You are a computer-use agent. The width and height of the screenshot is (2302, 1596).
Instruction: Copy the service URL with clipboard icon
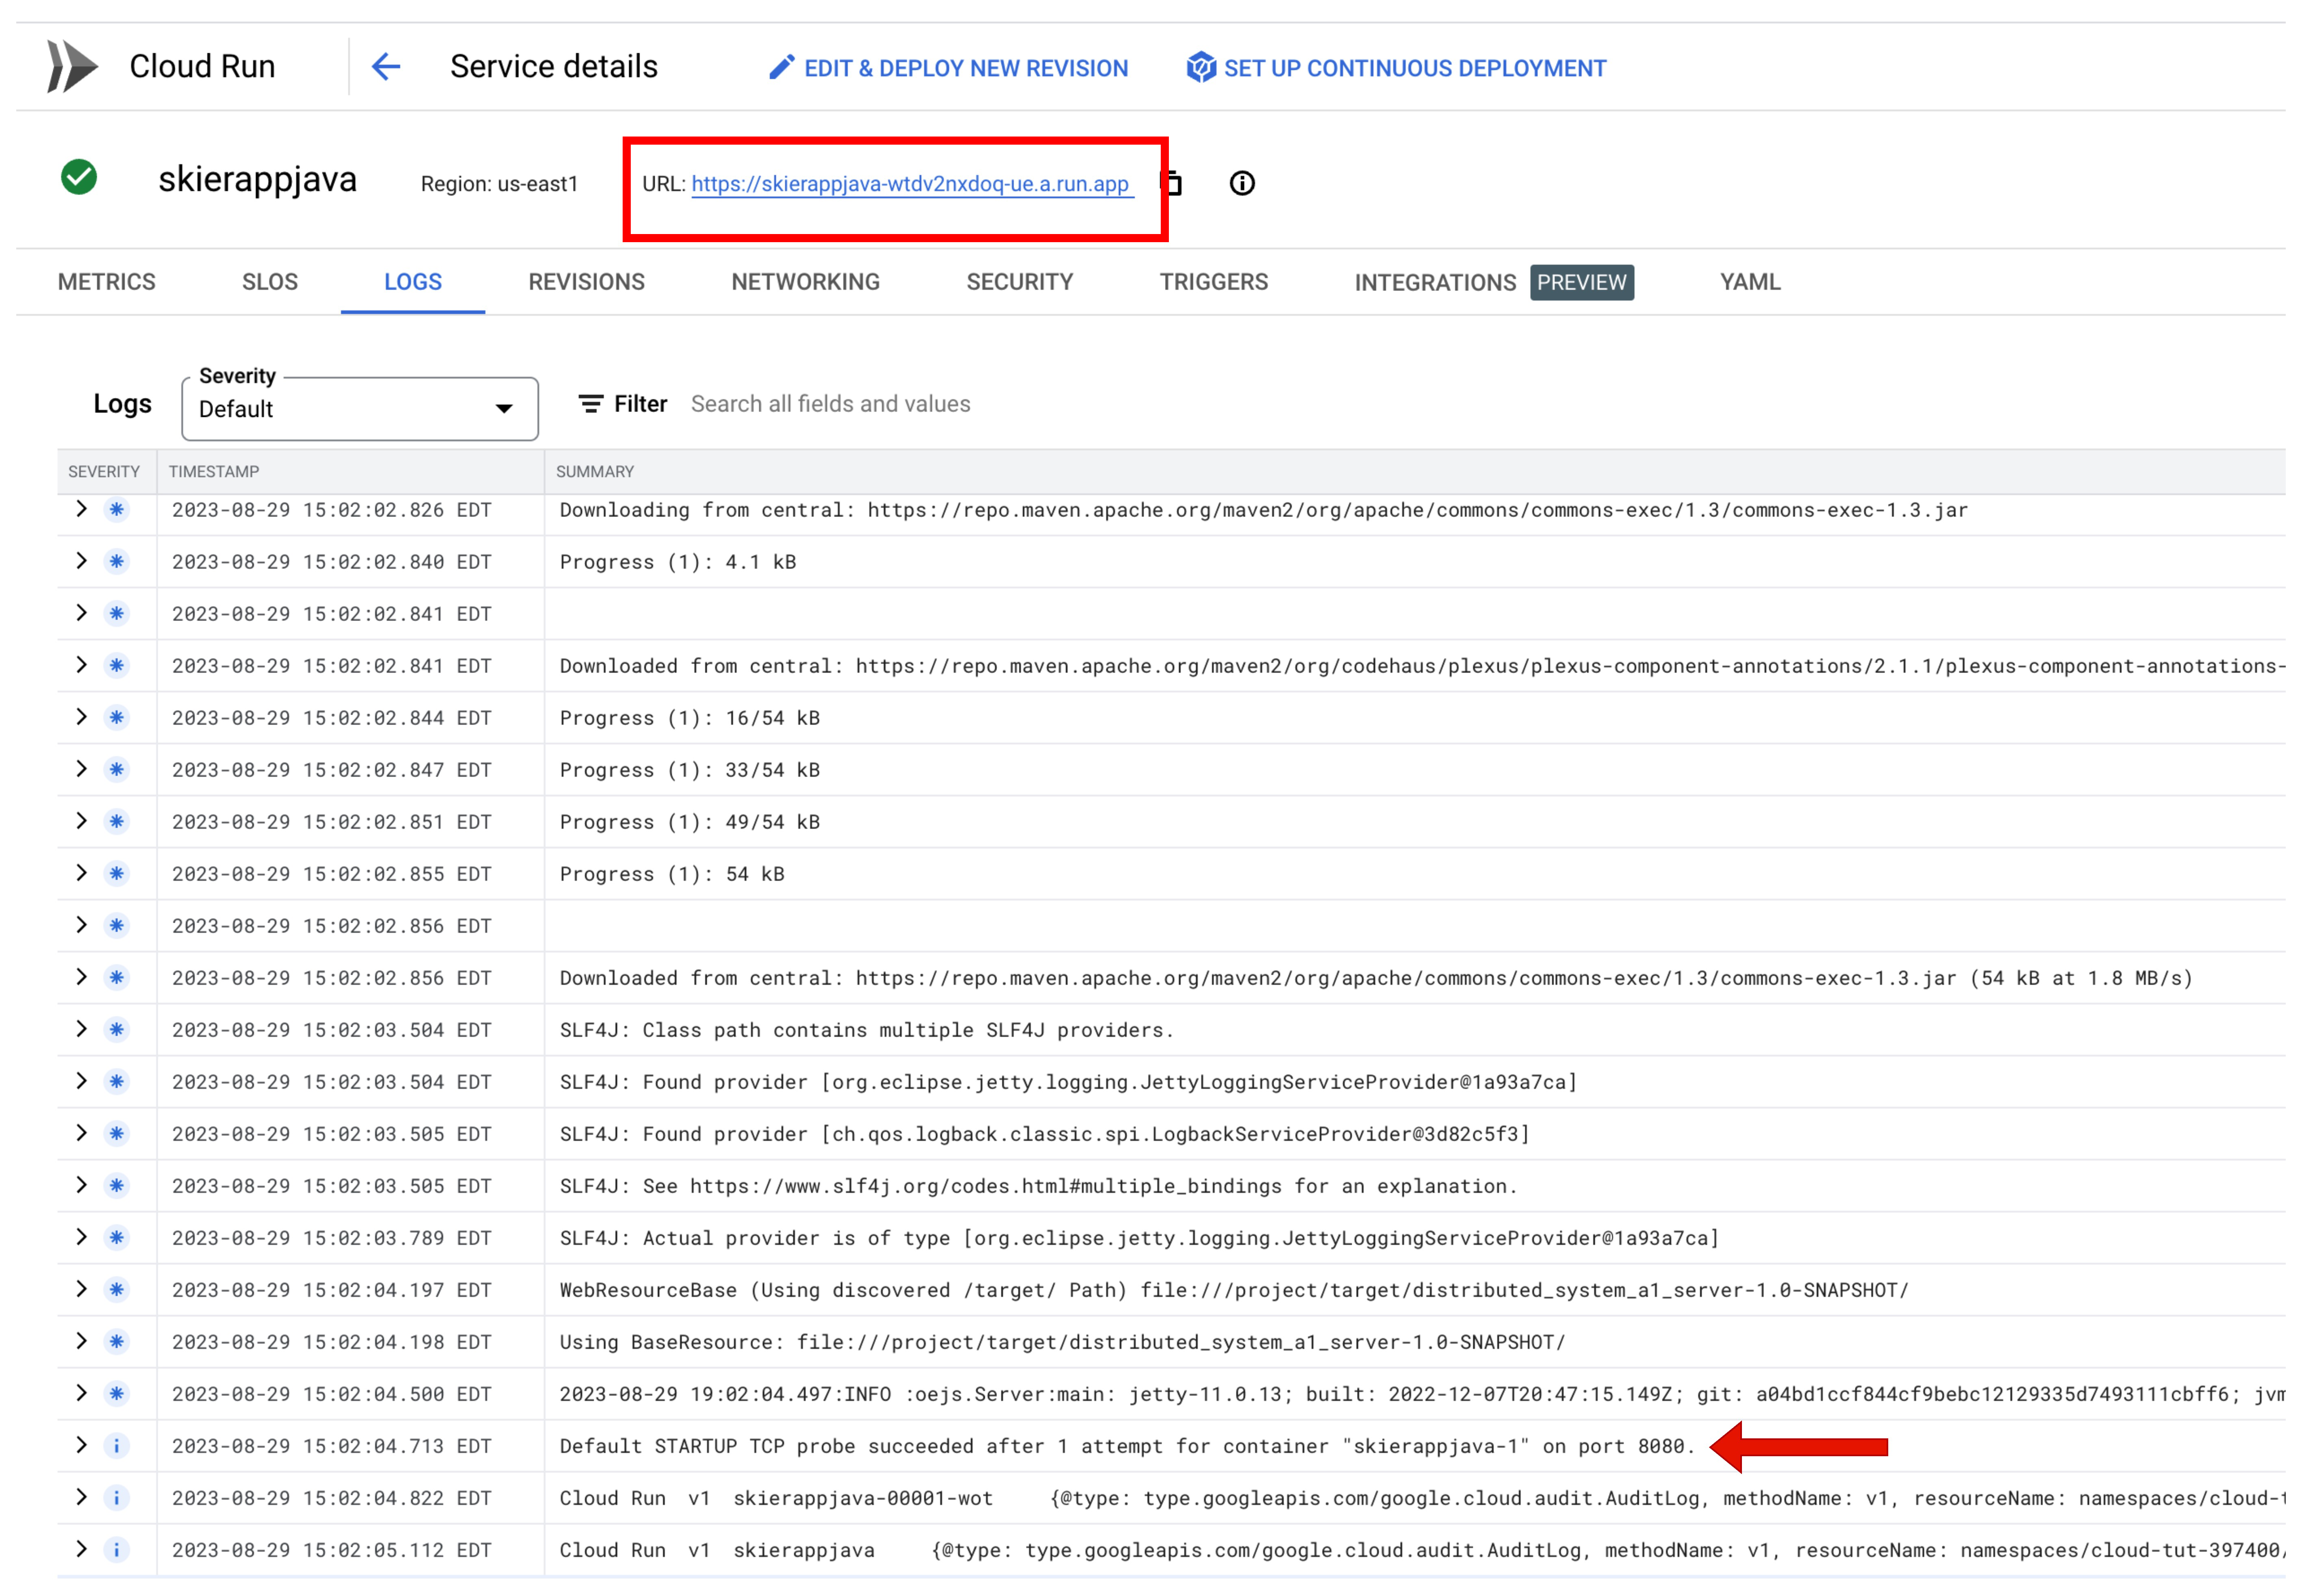(1173, 183)
